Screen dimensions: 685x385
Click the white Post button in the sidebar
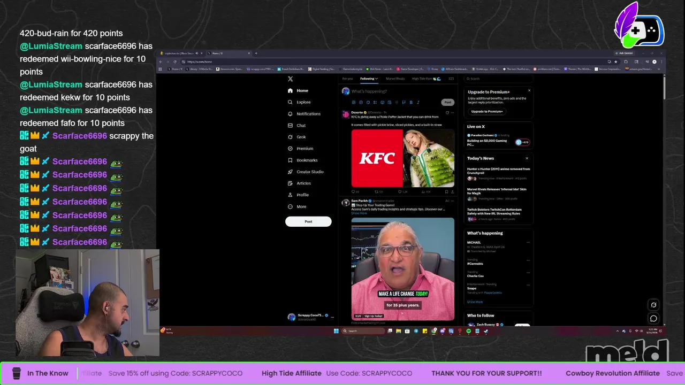[x=308, y=221]
